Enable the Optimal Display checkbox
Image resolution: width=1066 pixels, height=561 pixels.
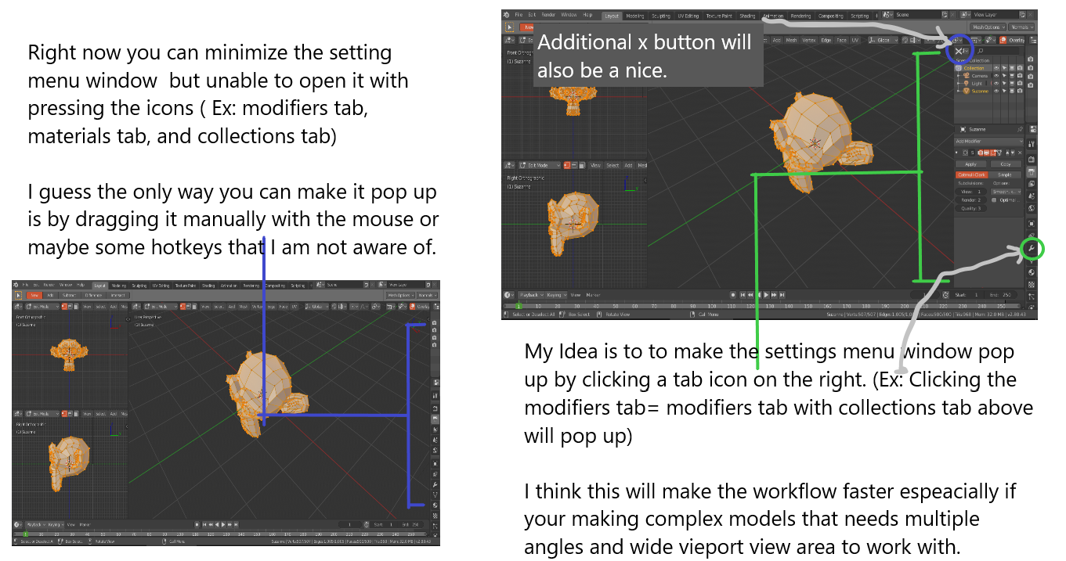coord(995,200)
